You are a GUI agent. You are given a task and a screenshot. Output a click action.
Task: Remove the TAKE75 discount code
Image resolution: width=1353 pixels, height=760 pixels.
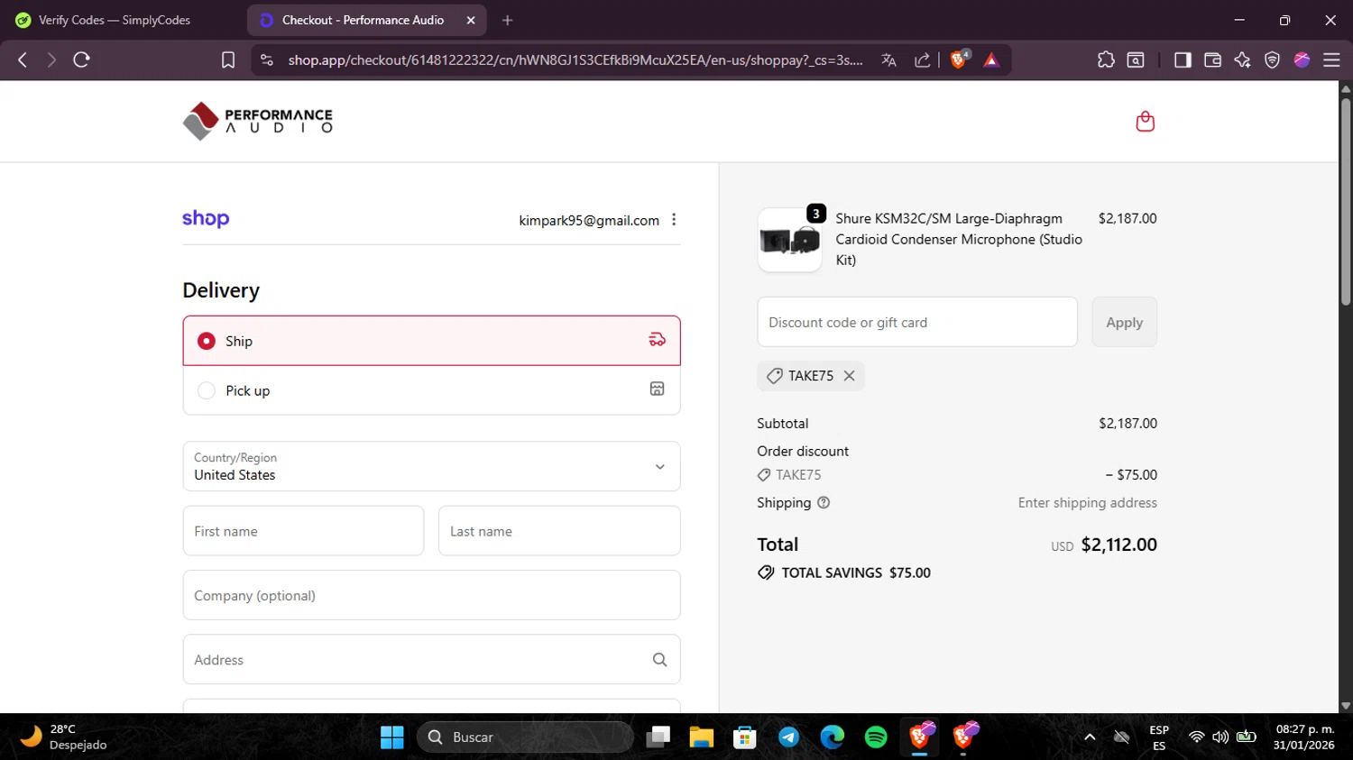point(849,376)
